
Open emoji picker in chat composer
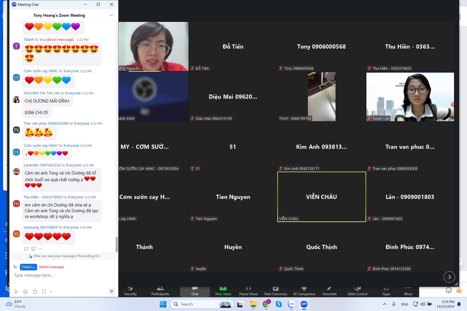(25, 292)
